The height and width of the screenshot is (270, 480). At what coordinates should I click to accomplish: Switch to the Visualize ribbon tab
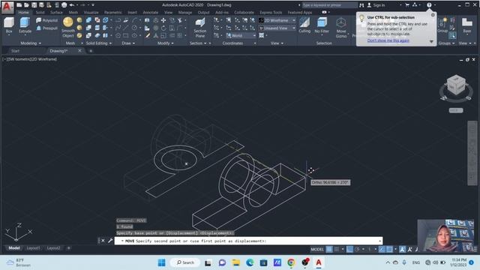(x=91, y=12)
